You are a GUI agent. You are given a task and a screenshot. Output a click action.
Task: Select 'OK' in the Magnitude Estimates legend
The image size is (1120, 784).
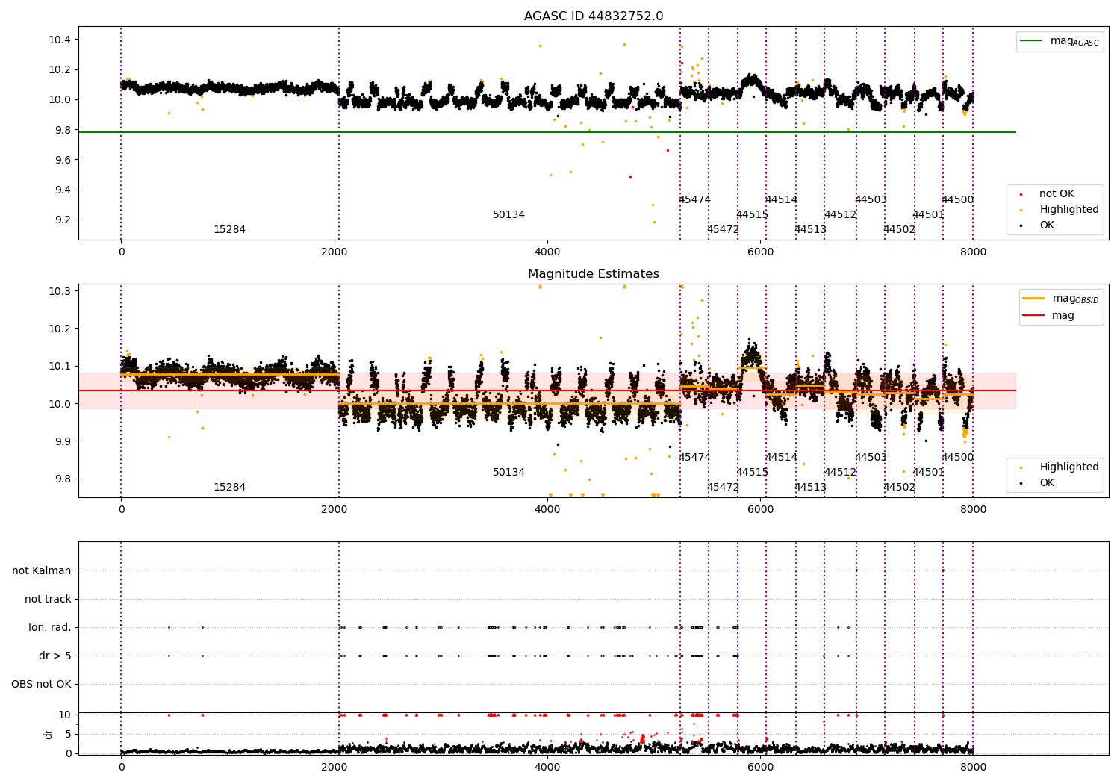1047,483
